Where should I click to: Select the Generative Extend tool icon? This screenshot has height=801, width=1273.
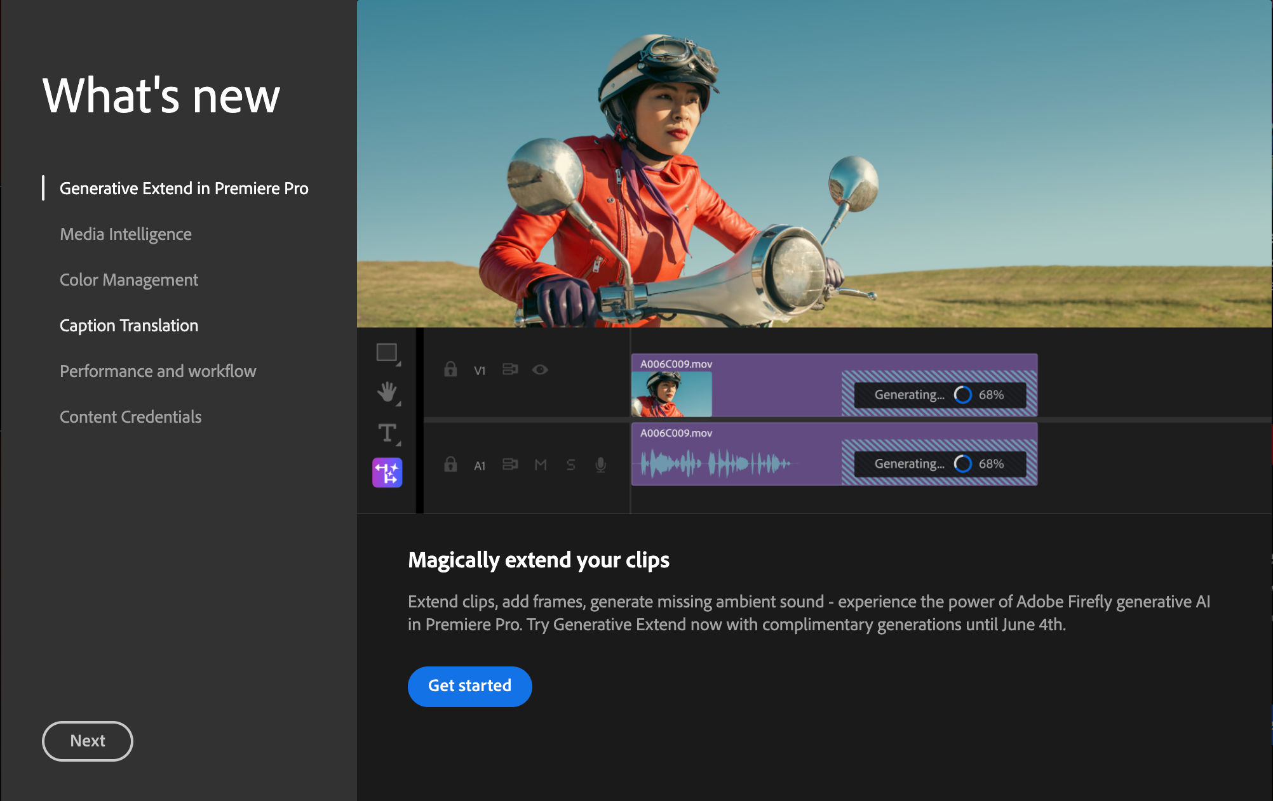tap(387, 473)
